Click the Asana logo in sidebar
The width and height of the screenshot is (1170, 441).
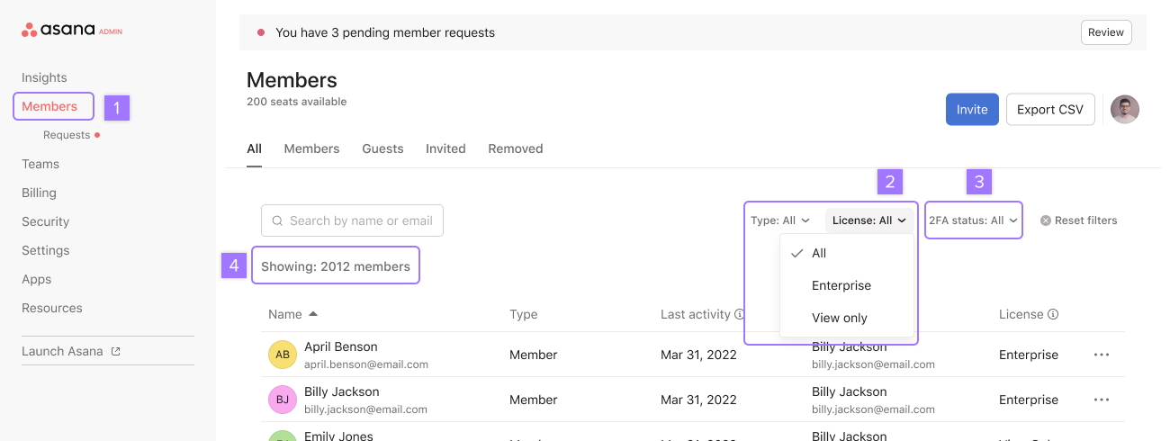[x=58, y=31]
